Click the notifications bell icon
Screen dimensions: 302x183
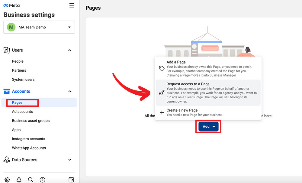19,180
